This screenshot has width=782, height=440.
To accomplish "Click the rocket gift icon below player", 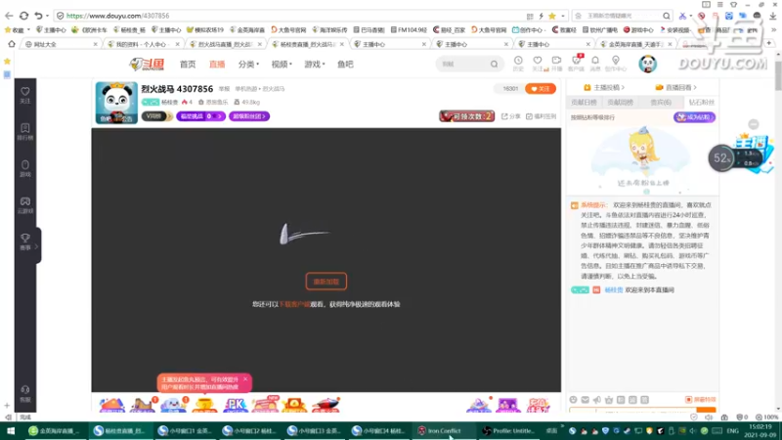I will click(326, 404).
